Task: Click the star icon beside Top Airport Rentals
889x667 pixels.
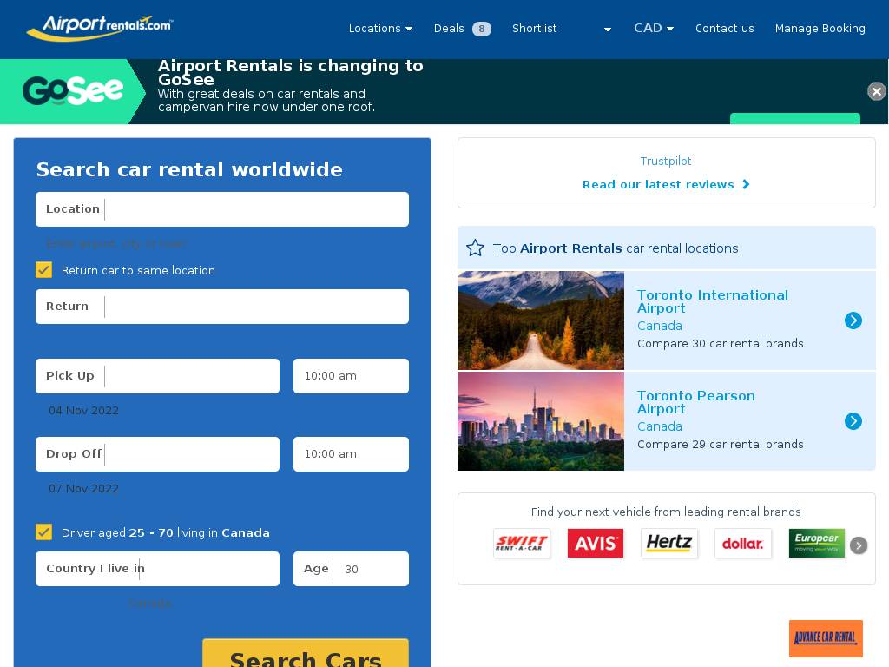Action: (475, 248)
